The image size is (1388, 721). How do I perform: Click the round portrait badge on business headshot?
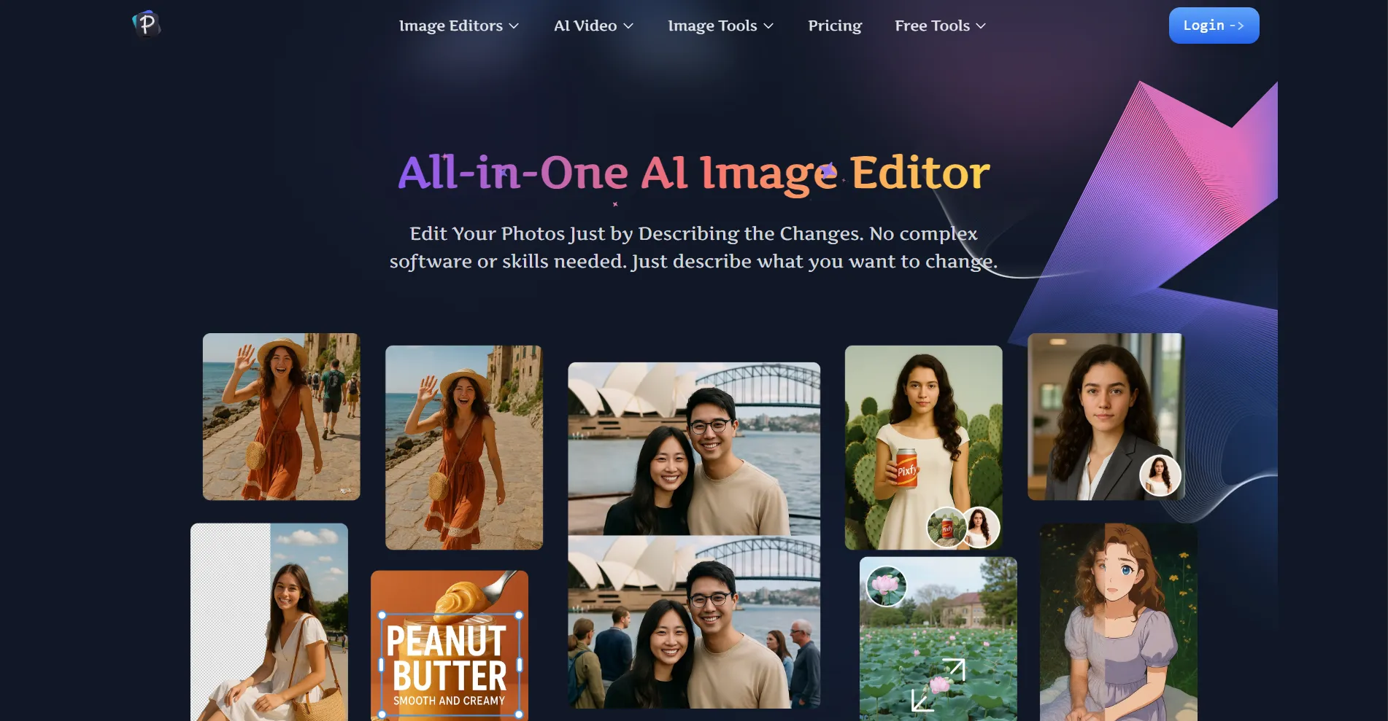click(1160, 475)
